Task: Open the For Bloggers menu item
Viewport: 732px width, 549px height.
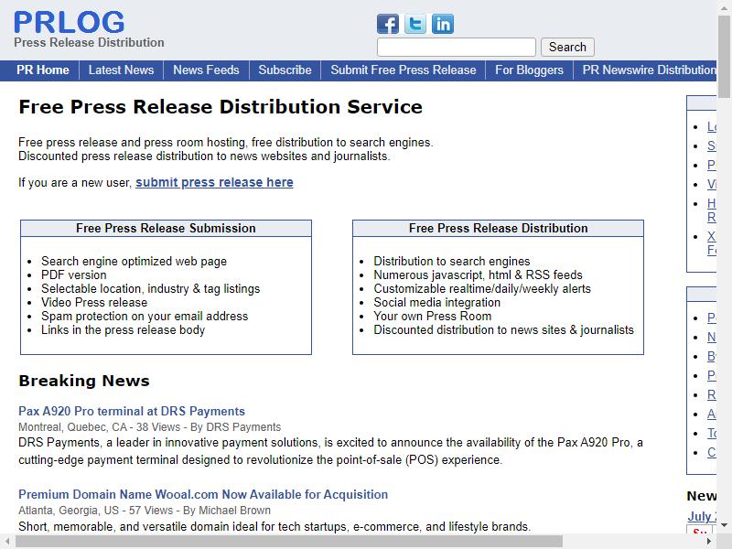Action: (530, 70)
